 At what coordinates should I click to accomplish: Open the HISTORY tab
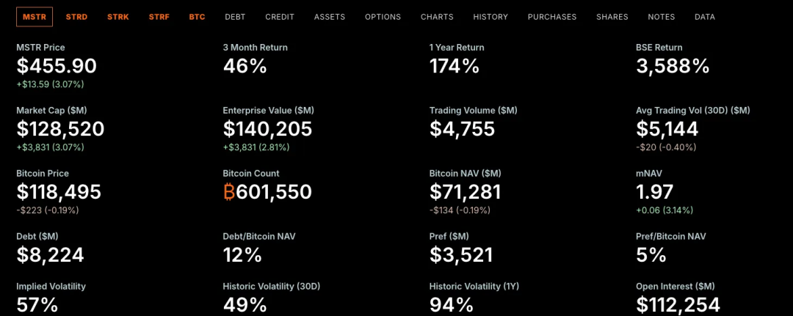pos(490,17)
